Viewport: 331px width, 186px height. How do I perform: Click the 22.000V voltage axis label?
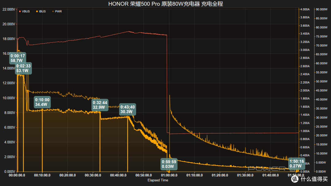pos(9,9)
